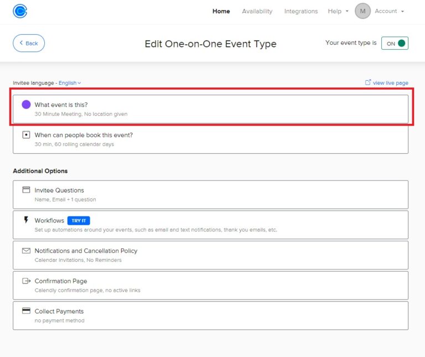Image resolution: width=425 pixels, height=357 pixels.
Task: Click '30 min, 60 rolling calendar days' text
Action: point(74,144)
